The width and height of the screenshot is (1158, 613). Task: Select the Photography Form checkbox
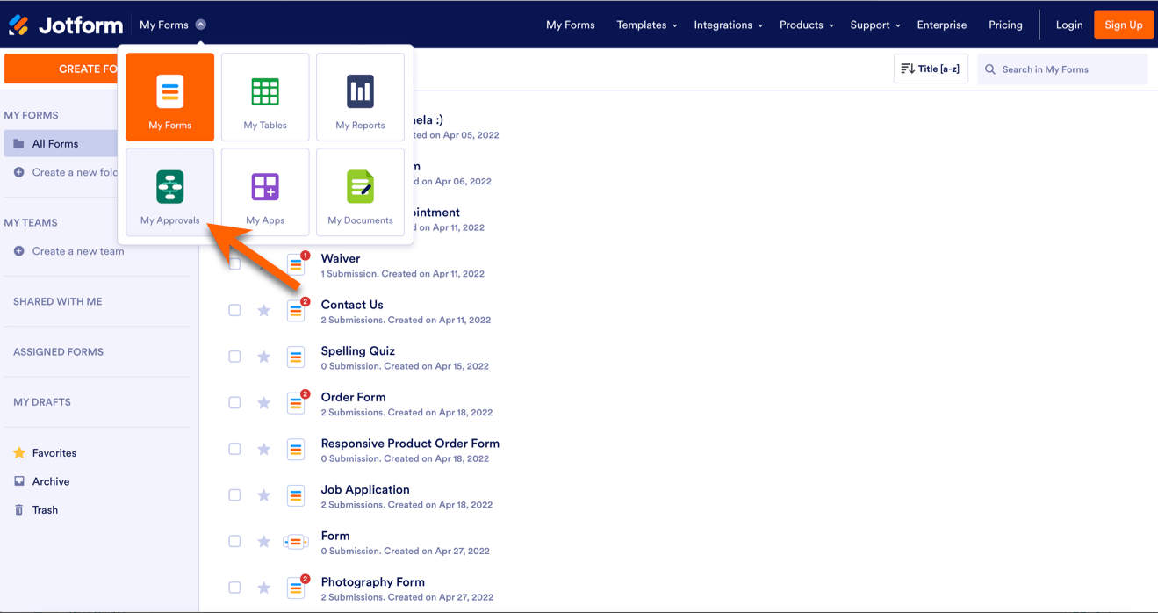tap(234, 588)
